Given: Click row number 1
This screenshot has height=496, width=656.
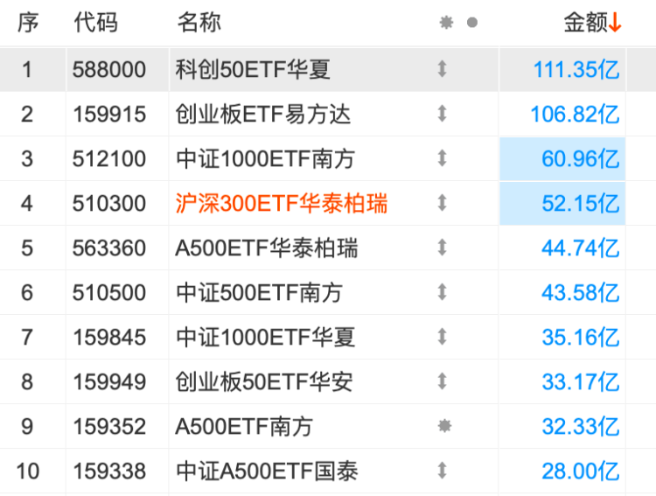Looking at the screenshot, I should (27, 69).
